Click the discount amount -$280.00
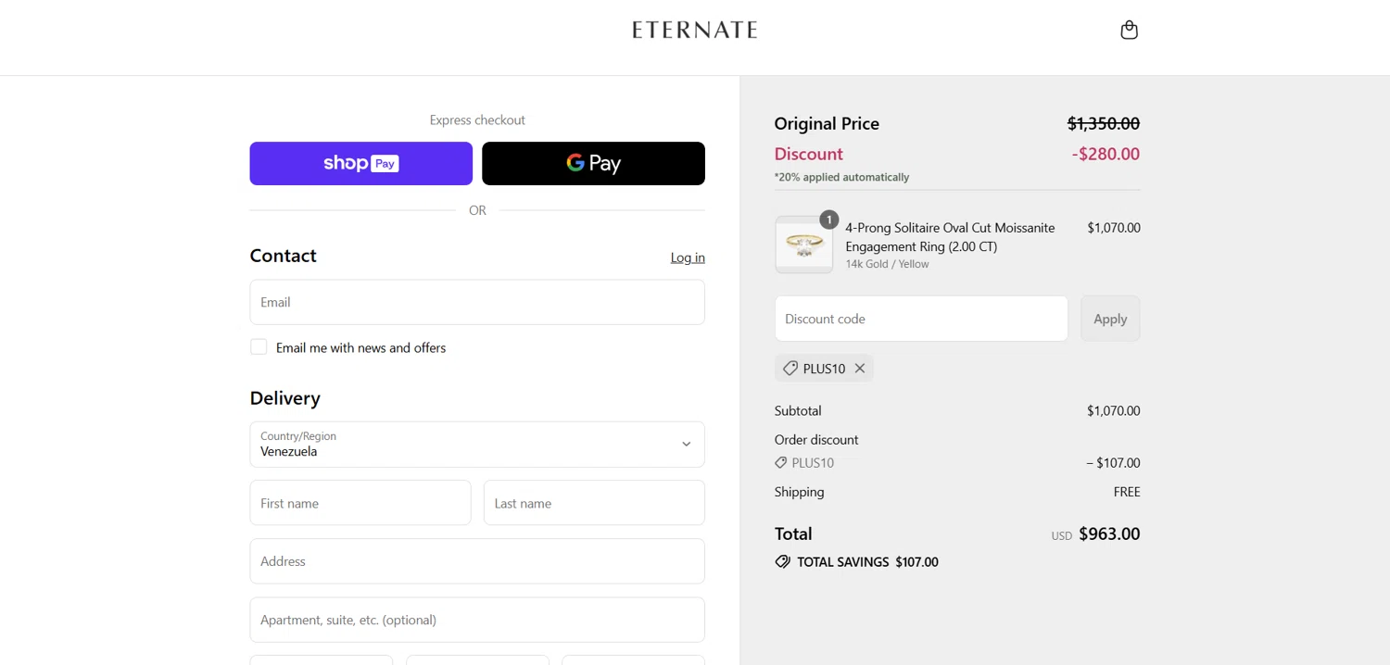 [x=1106, y=154]
